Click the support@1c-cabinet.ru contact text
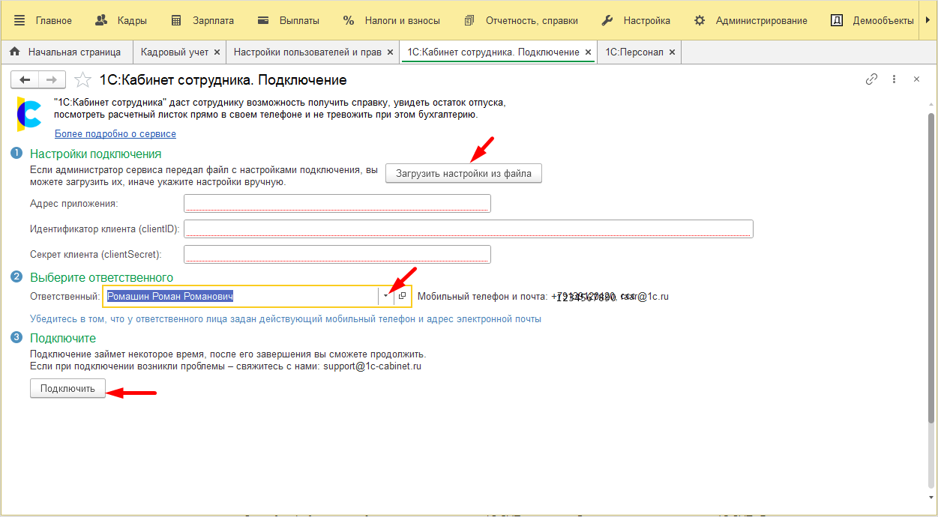Screen dimensions: 938x517 [373, 366]
